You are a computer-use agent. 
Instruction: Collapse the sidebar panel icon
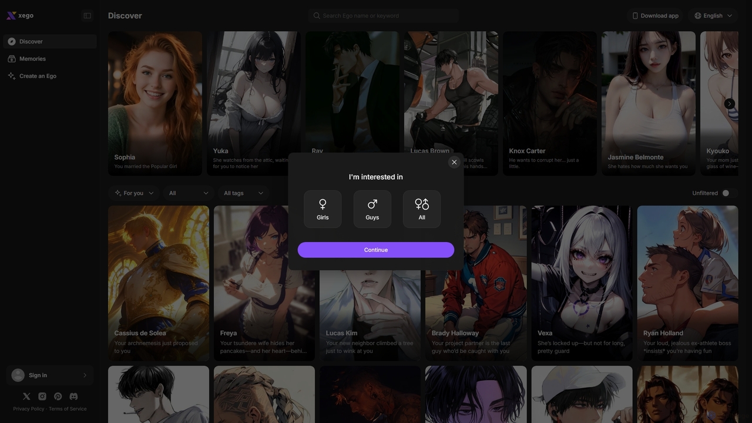(88, 16)
